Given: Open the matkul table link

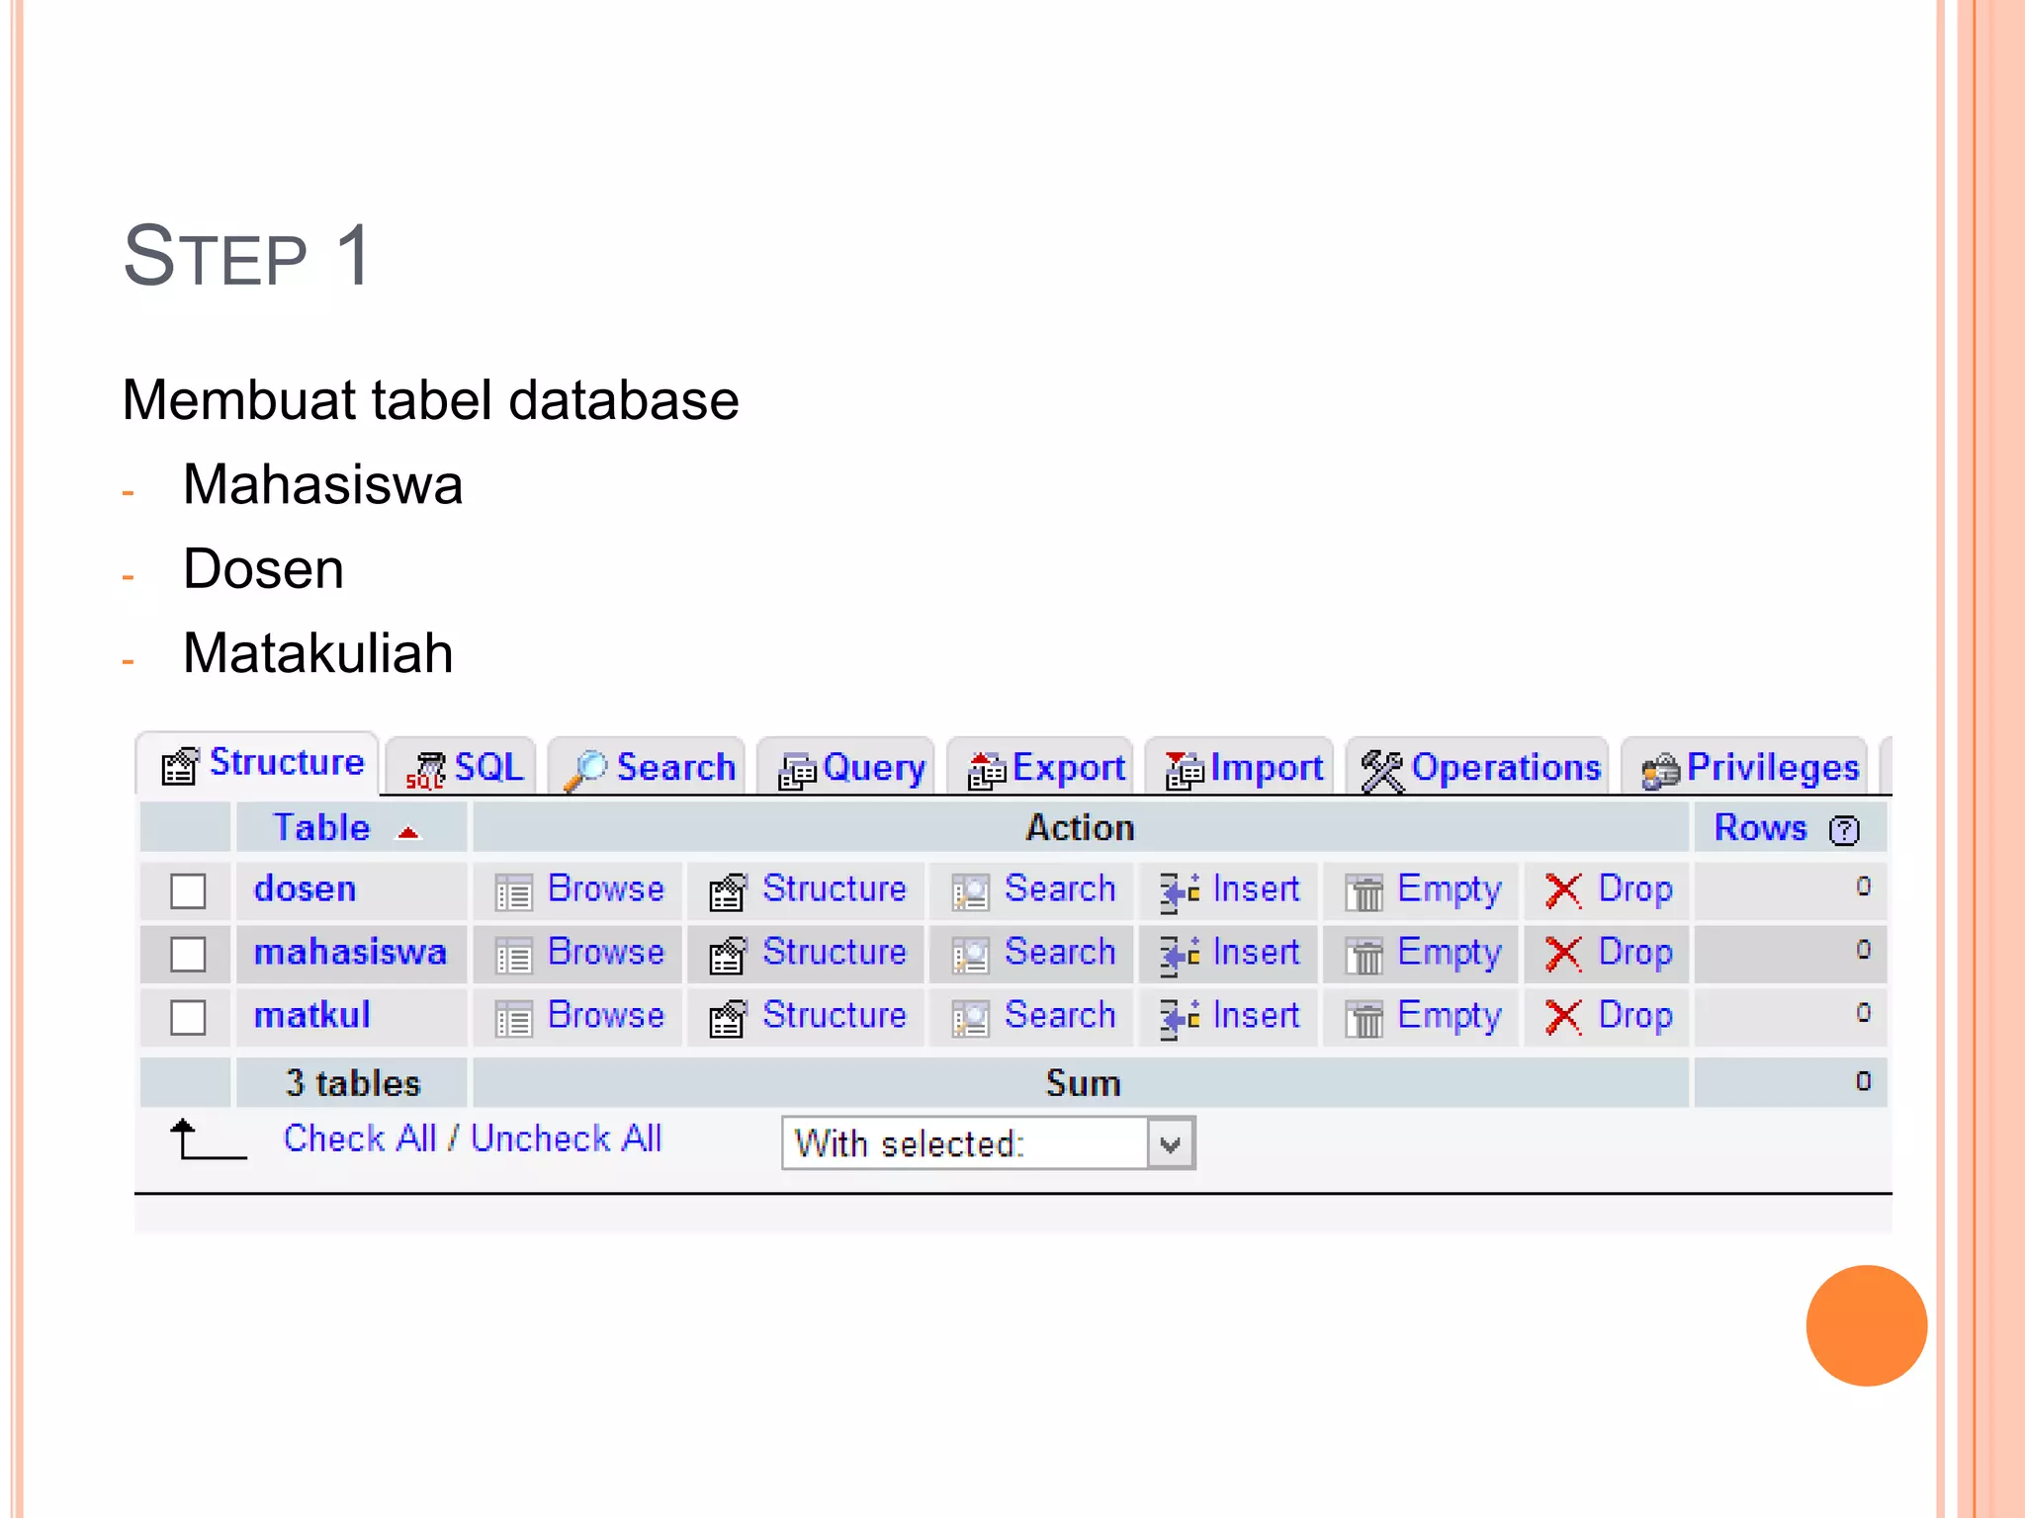Looking at the screenshot, I should tap(311, 1015).
